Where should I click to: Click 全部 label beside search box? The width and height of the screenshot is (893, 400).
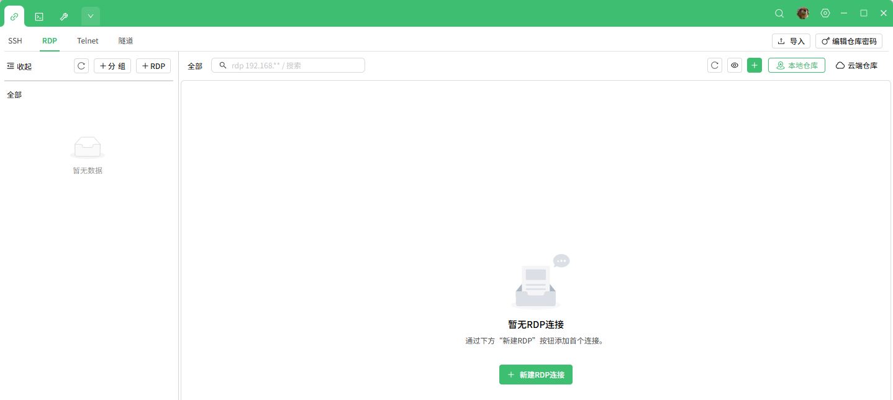click(x=195, y=66)
